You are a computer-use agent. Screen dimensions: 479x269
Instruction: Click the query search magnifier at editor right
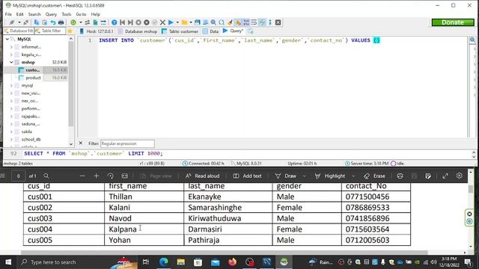pos(472,40)
